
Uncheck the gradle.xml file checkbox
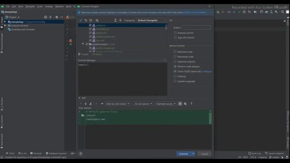click(90, 33)
